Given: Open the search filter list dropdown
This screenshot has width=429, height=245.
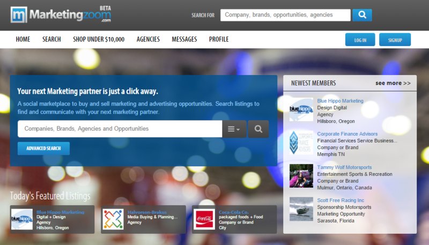Looking at the screenshot, I should point(234,129).
